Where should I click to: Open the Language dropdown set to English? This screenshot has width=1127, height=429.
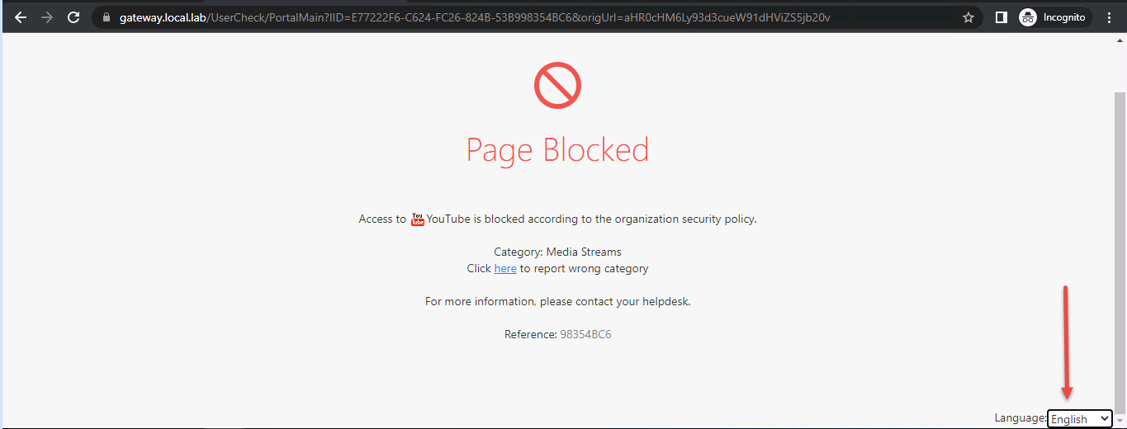point(1080,419)
